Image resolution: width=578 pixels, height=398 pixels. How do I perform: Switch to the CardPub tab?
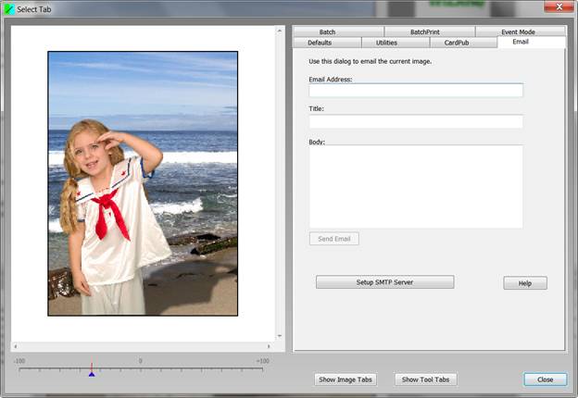(457, 43)
